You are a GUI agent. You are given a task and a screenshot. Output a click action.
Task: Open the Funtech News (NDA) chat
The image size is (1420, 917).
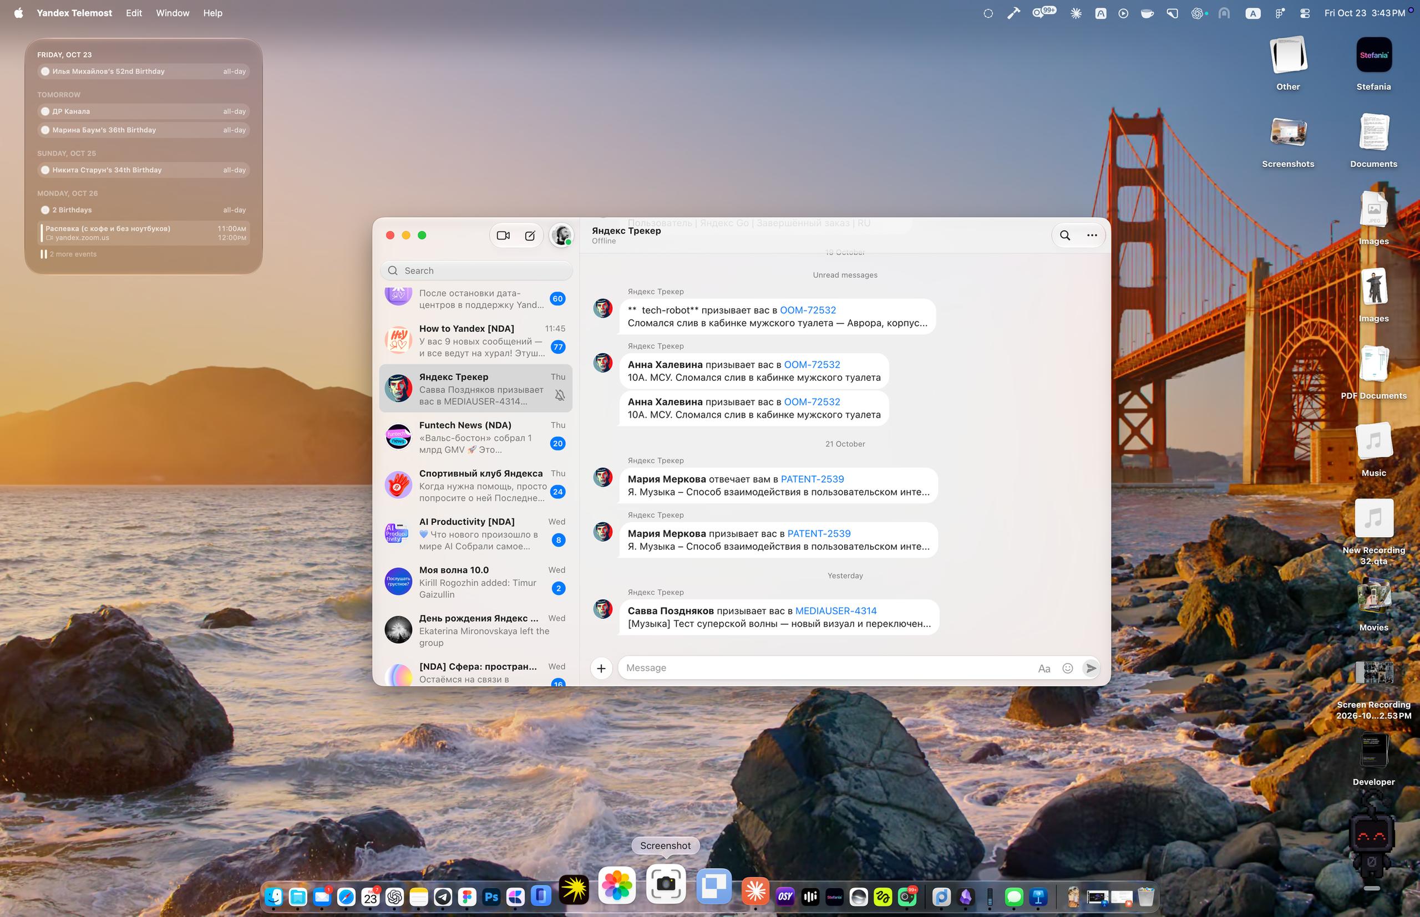[x=476, y=437]
